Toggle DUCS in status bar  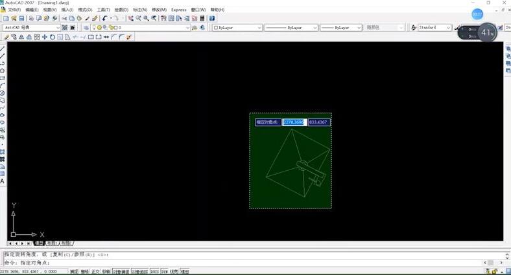pos(154,271)
